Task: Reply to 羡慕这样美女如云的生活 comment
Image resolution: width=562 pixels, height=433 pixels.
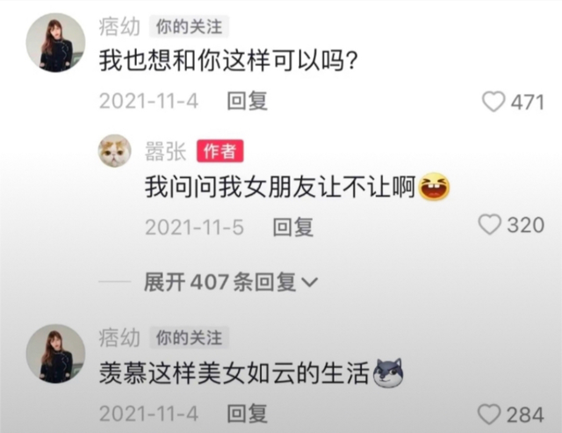Action: (248, 414)
